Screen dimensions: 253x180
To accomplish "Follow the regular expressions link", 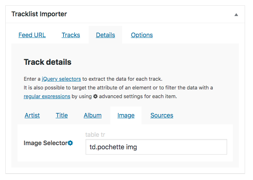I will click(47, 96).
